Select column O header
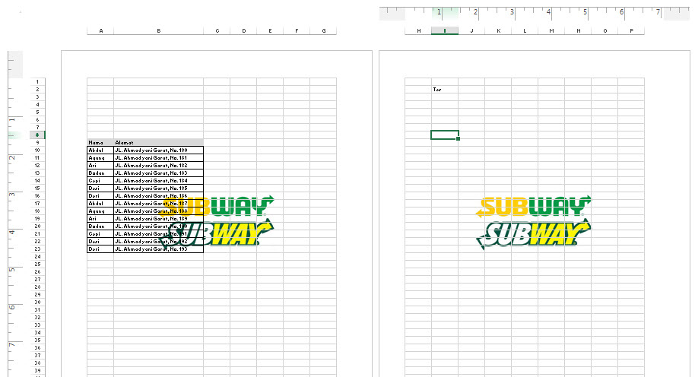695x377 pixels. coord(605,31)
